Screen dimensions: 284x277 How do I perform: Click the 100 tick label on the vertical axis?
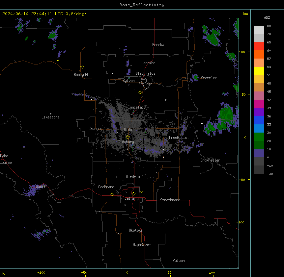pos(242,52)
